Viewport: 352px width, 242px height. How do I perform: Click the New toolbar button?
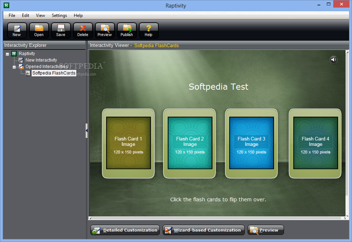[17, 30]
